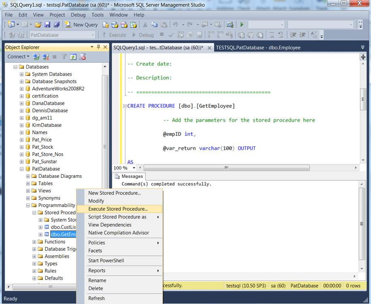Select Modify in the context menu

pos(119,201)
